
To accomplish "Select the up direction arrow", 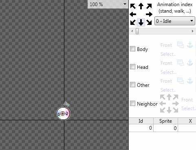I will (x=141, y=6).
